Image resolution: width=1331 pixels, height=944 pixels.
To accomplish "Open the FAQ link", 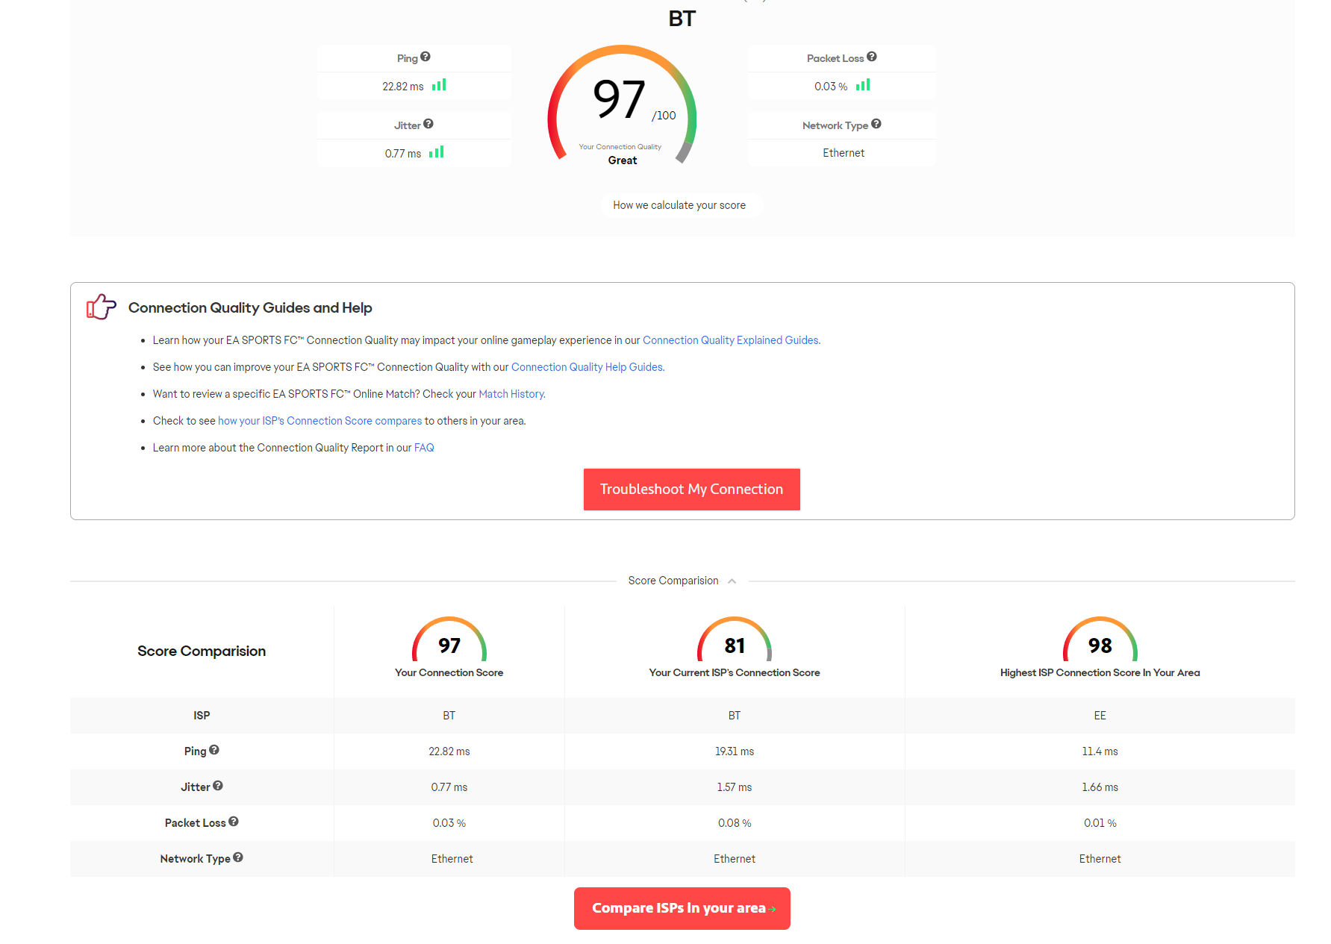I will tap(424, 448).
